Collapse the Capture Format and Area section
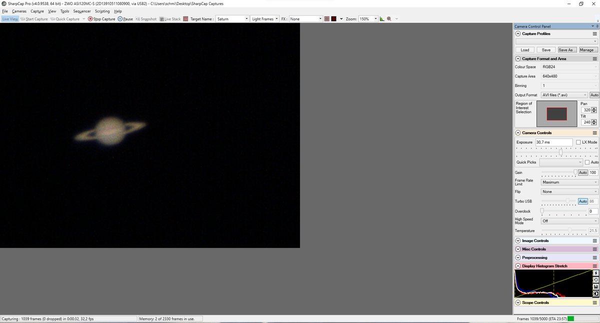The width and height of the screenshot is (600, 323). point(518,58)
